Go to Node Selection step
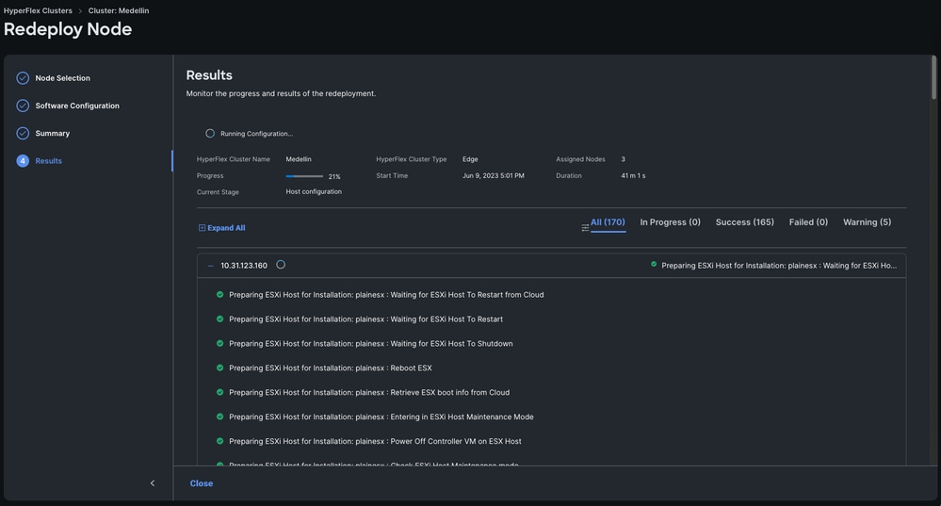 point(62,78)
